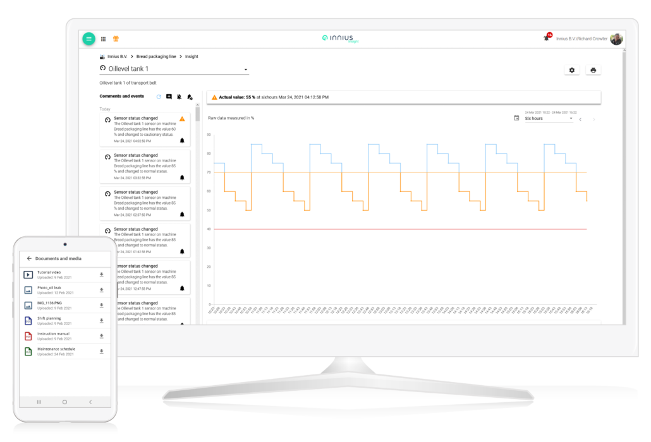Click the comments list scrollbar thumb
651x442 pixels.
[x=198, y=114]
